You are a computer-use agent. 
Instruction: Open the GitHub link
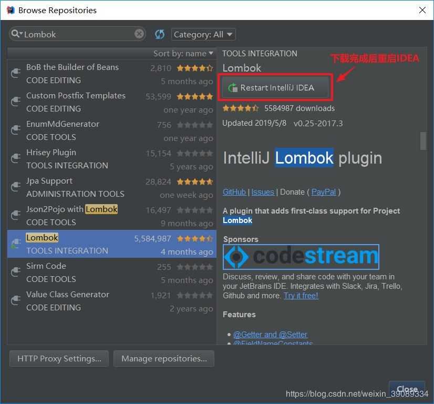(x=234, y=192)
